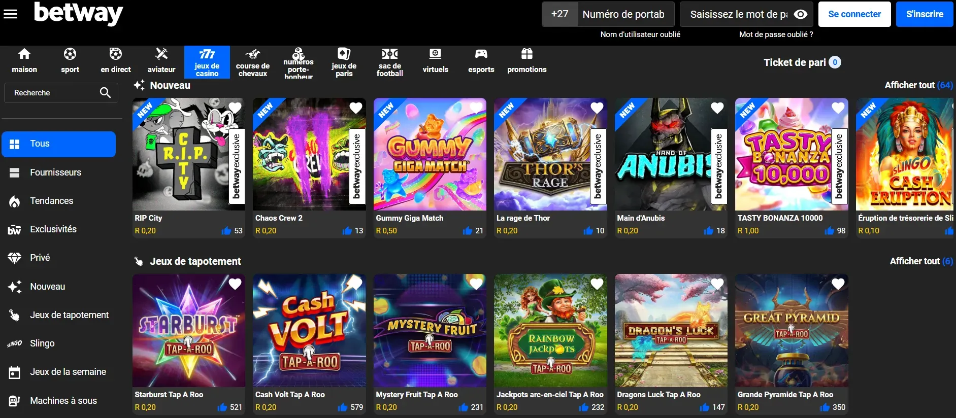Focus the Recherche search field

61,93
